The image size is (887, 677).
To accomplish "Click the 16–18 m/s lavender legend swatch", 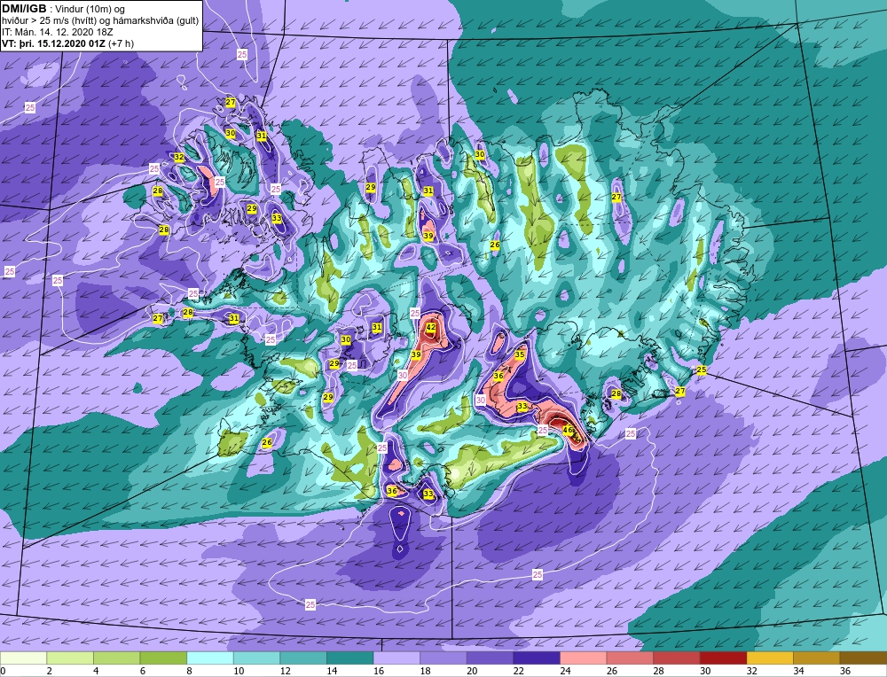I will click(x=396, y=658).
